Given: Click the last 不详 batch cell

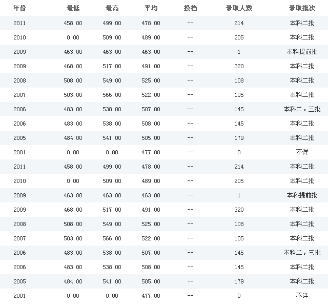Looking at the screenshot, I should point(302,296).
